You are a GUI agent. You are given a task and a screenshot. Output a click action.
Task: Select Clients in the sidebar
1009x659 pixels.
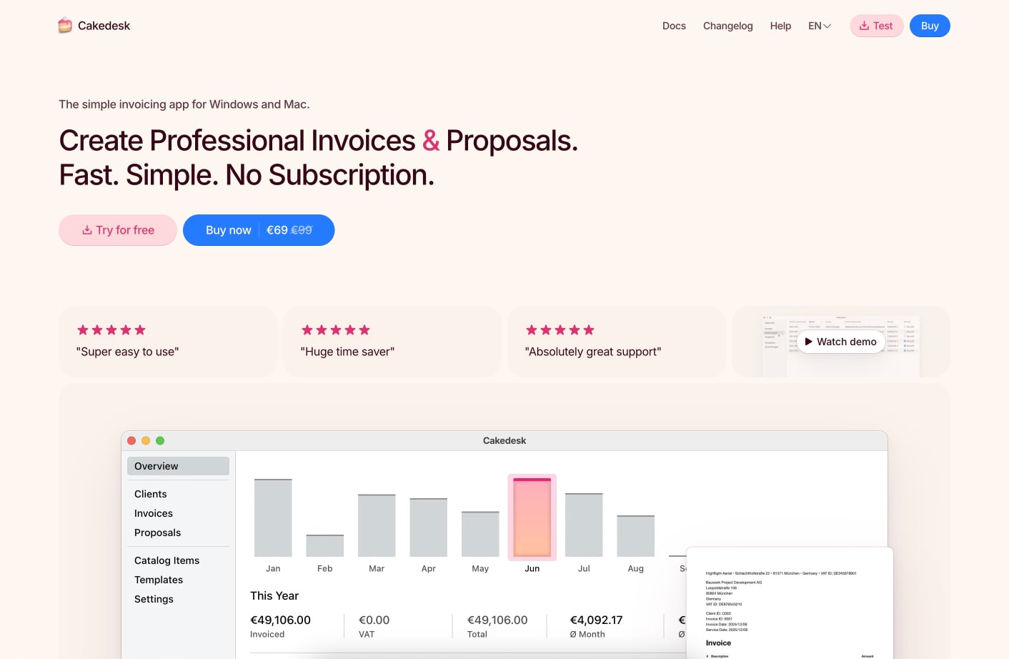tap(150, 494)
